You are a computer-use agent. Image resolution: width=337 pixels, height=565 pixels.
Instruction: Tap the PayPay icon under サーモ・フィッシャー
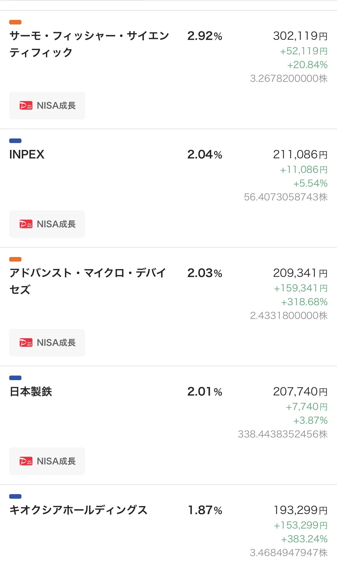(26, 106)
